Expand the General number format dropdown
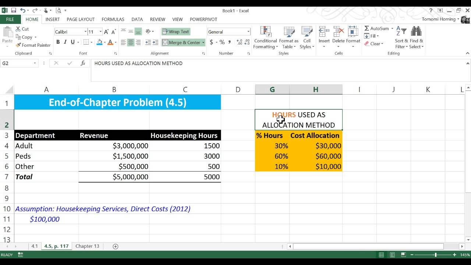Viewport: 471px width, 265px height. [248, 32]
